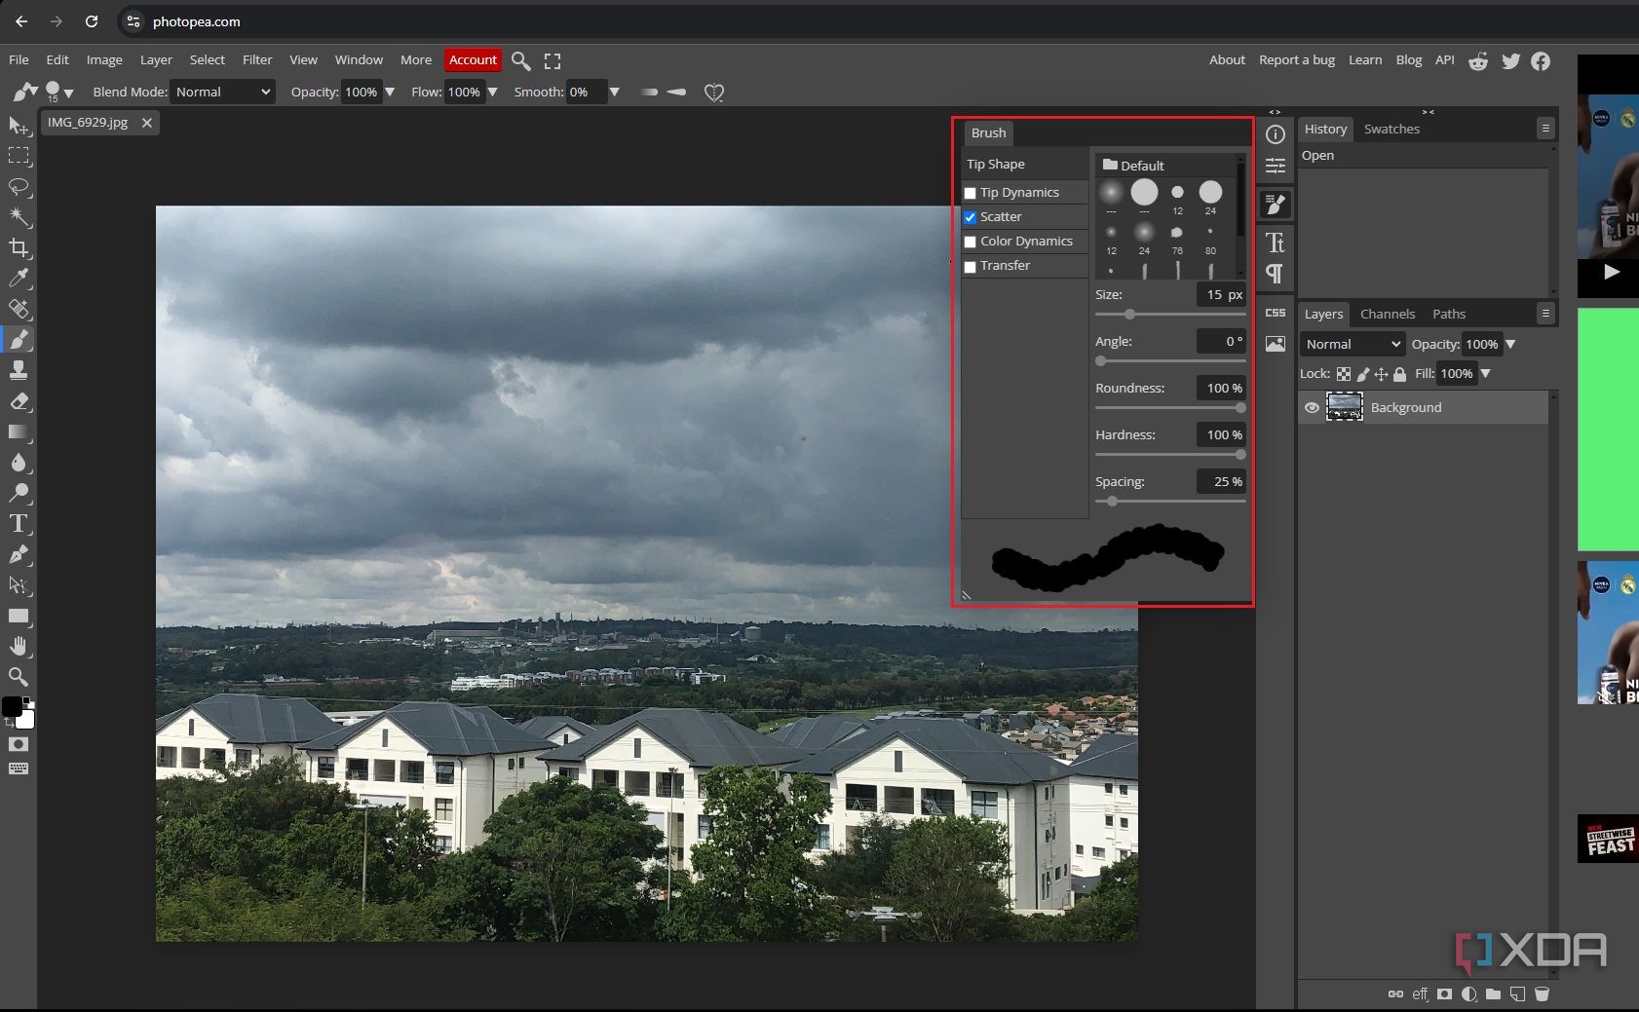Expand the Flow value arrow
This screenshot has width=1639, height=1012.
(492, 92)
